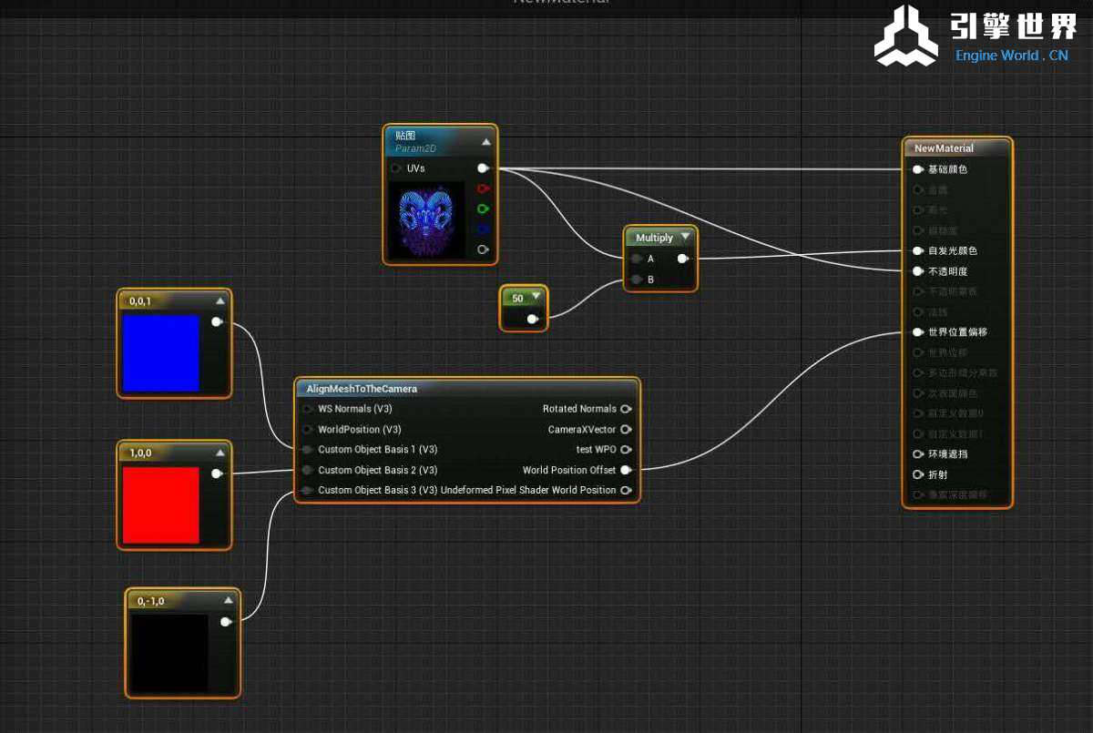The width and height of the screenshot is (1093, 733).
Task: Click the Multiply node's output pin
Action: 682,259
